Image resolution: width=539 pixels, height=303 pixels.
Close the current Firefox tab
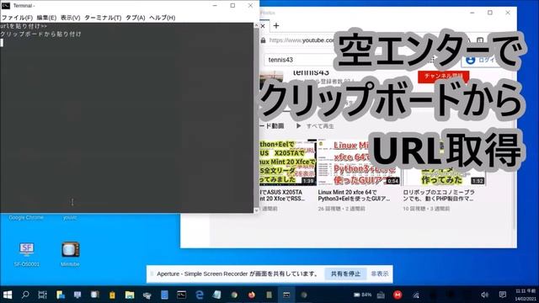click(x=263, y=26)
